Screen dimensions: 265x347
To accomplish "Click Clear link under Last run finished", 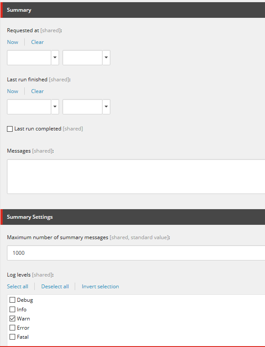I will pos(37,91).
